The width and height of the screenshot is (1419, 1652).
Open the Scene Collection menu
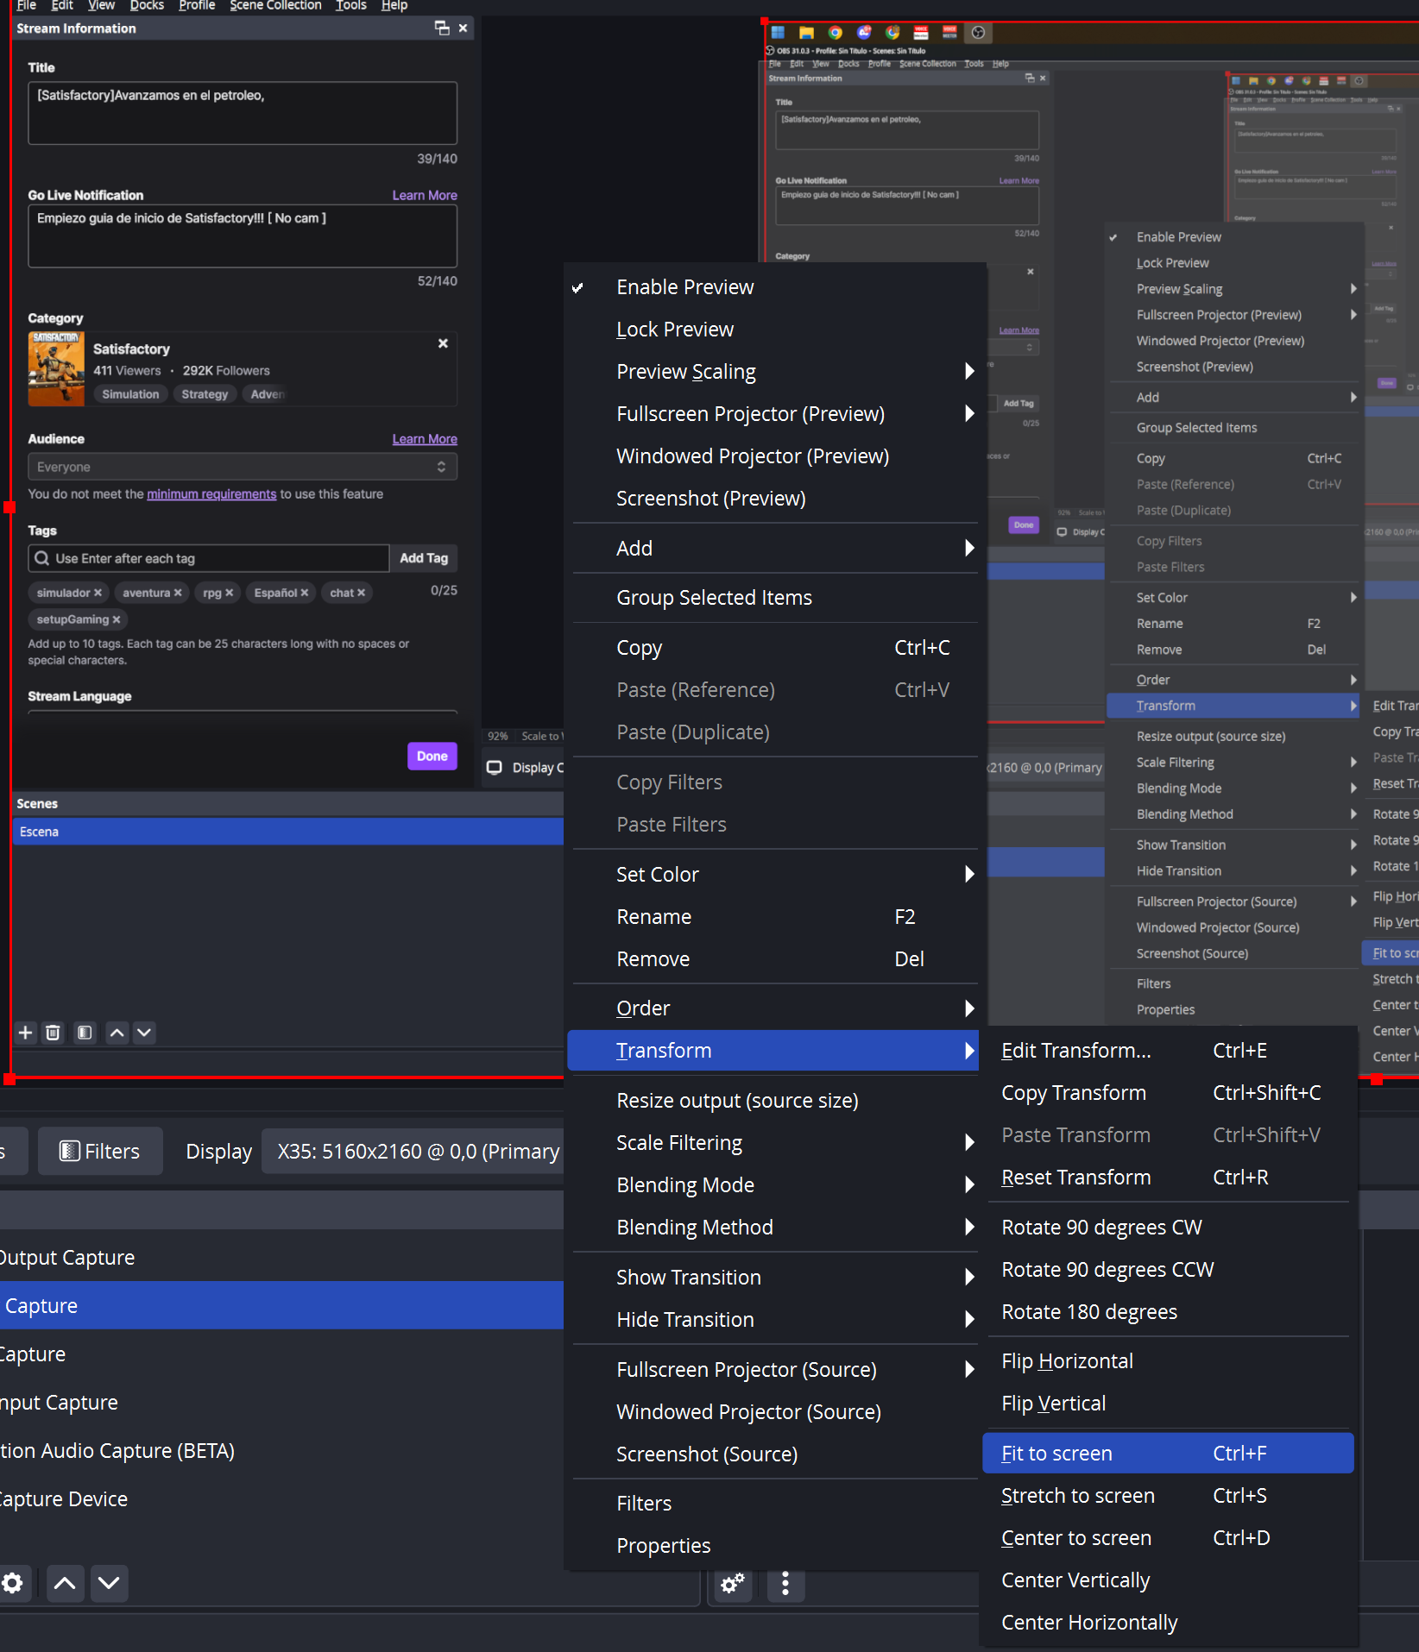pyautogui.click(x=275, y=6)
